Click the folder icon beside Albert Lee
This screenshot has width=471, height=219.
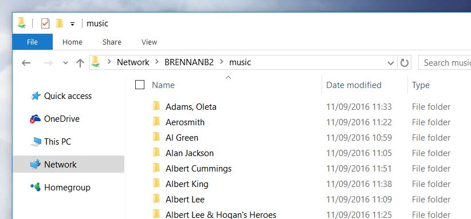click(156, 198)
